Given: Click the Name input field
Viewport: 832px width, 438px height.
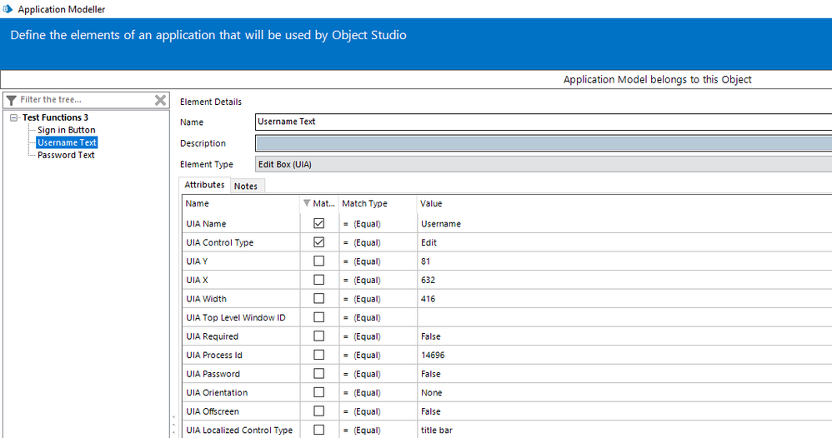Looking at the screenshot, I should tap(542, 122).
